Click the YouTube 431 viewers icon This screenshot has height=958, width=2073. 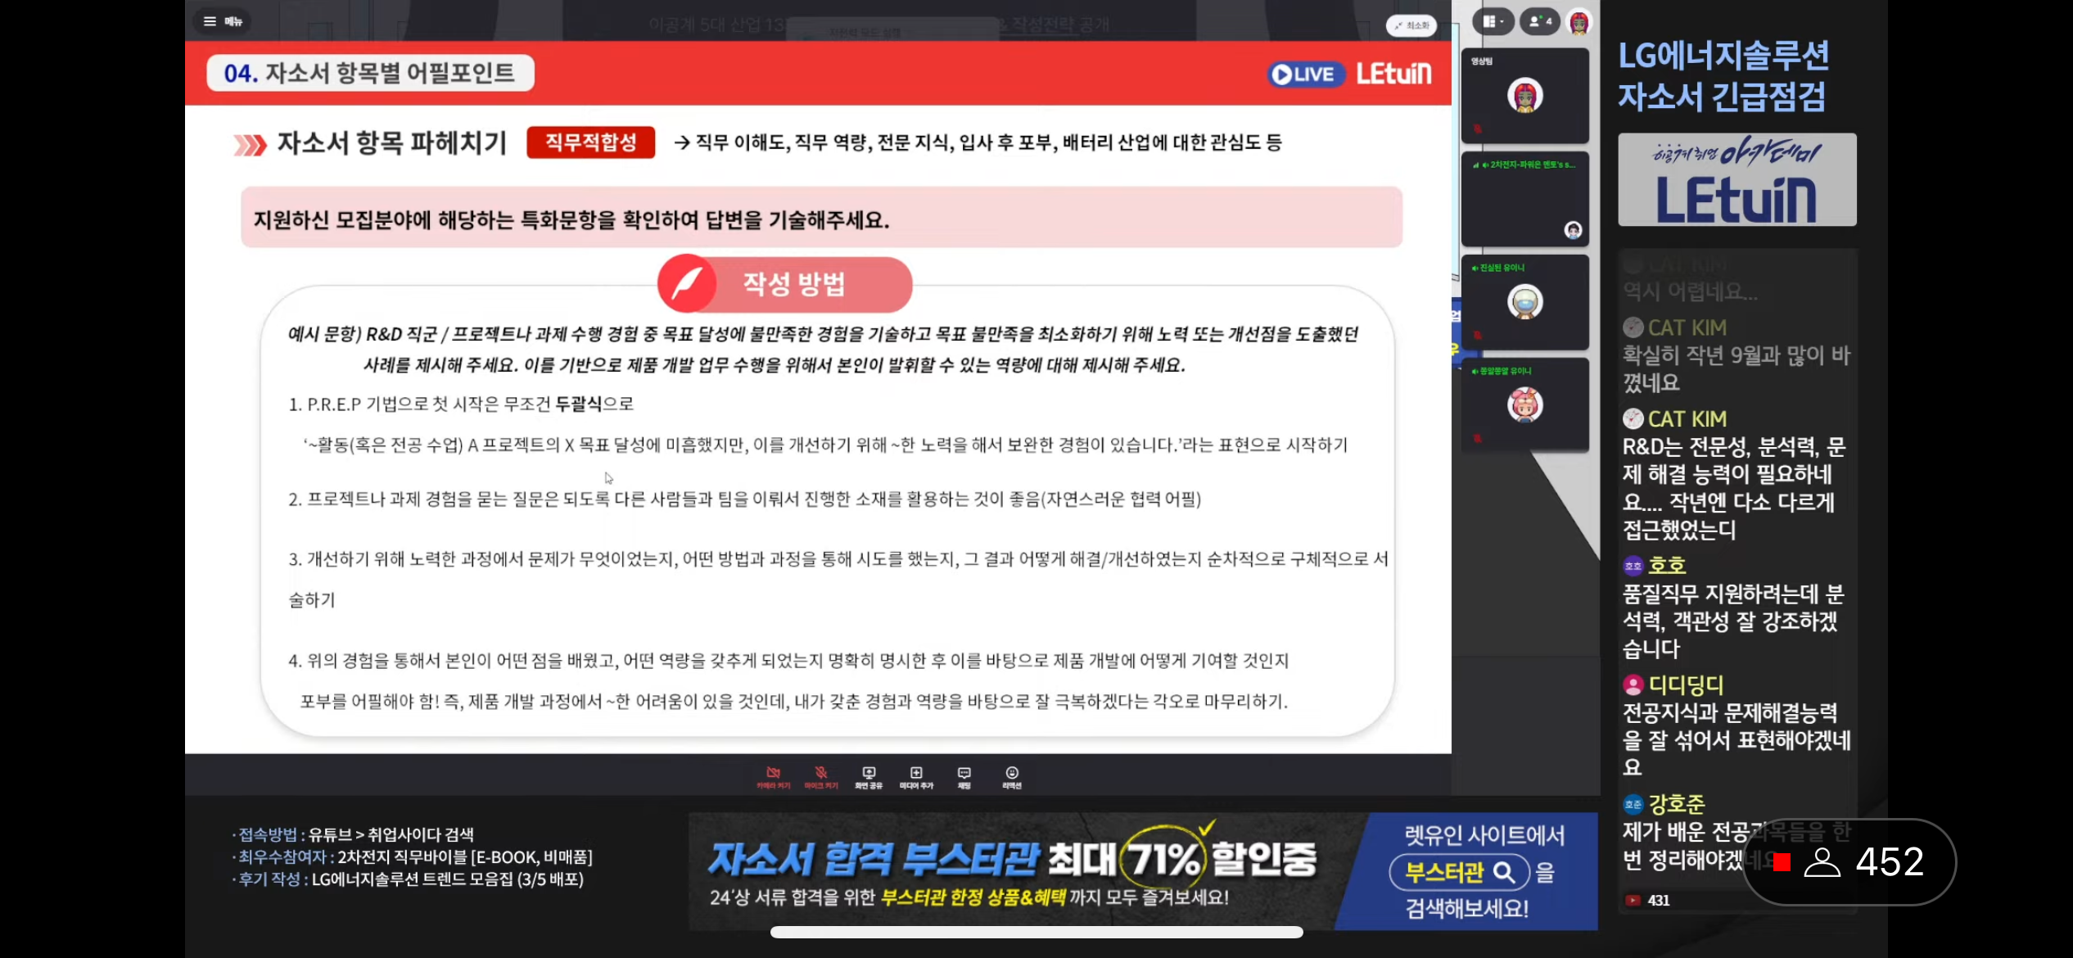[1633, 901]
